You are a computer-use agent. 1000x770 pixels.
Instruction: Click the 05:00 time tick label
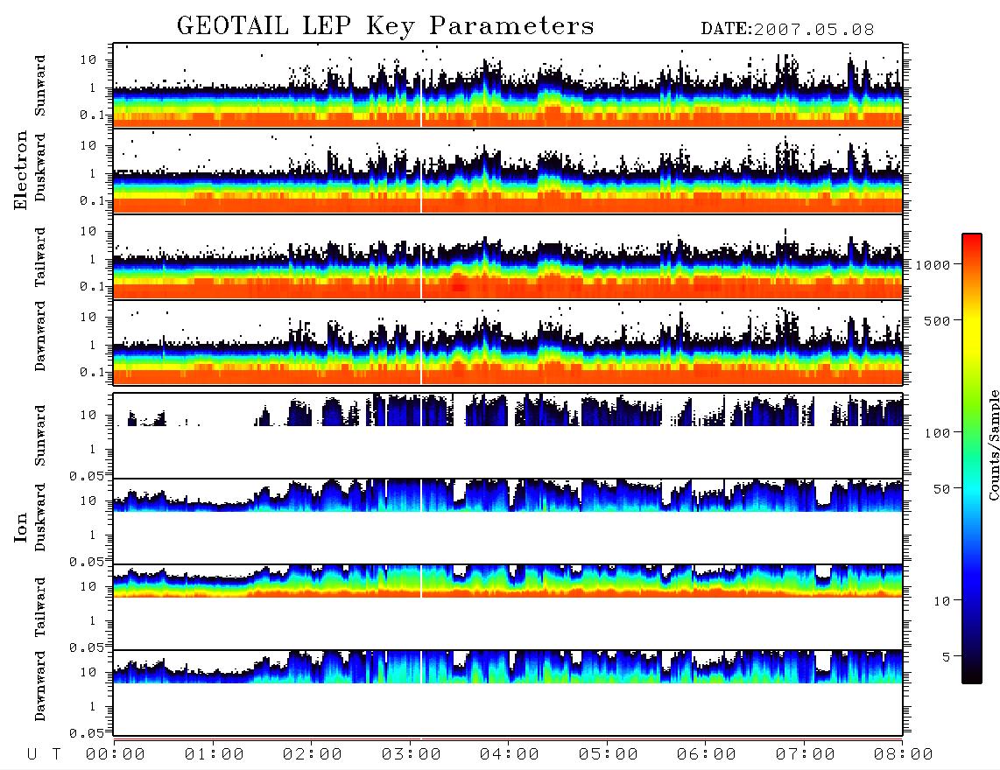point(608,755)
